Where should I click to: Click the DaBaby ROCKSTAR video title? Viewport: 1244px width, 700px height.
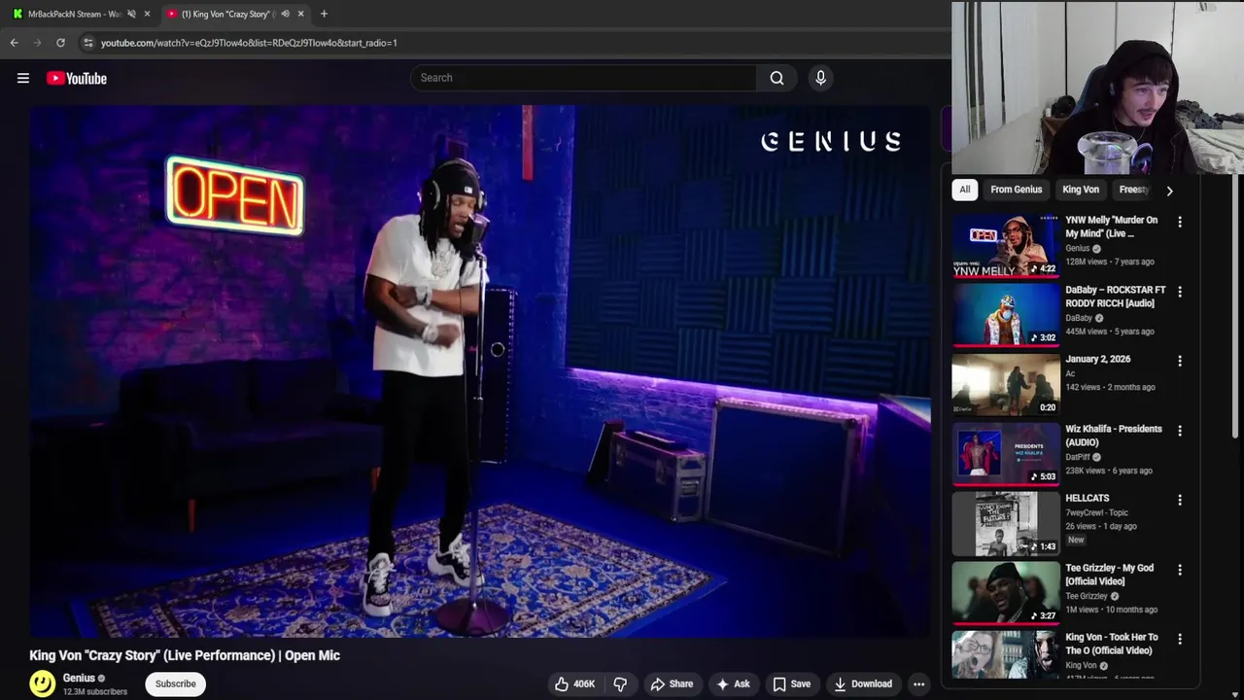(x=1115, y=297)
